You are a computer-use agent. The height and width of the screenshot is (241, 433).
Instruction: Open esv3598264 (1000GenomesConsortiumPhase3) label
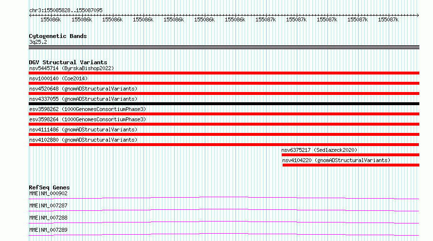88,119
